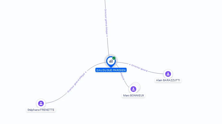Click the EAU DU SUD PARISIEN label
Screen dimensions: 222x124
click(x=111, y=70)
